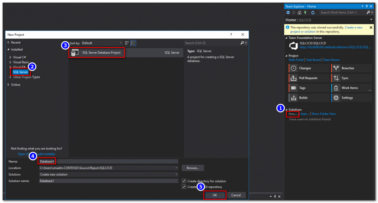Click the project Name input field
This screenshot has height=203, width=378.
[109, 162]
